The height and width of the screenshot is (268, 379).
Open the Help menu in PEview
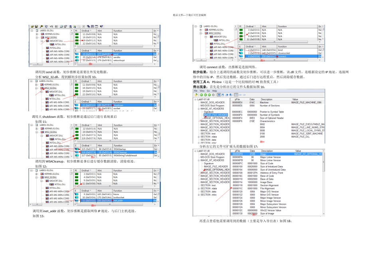click(214, 91)
